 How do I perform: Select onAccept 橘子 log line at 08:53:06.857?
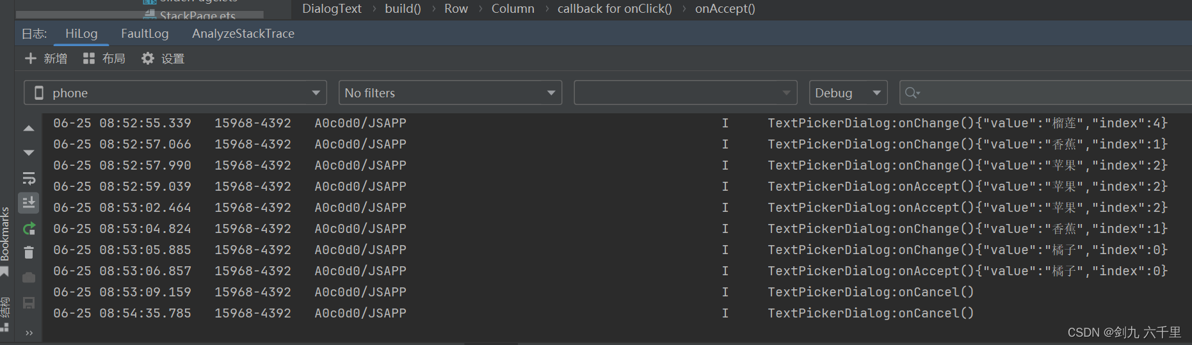tap(610, 271)
